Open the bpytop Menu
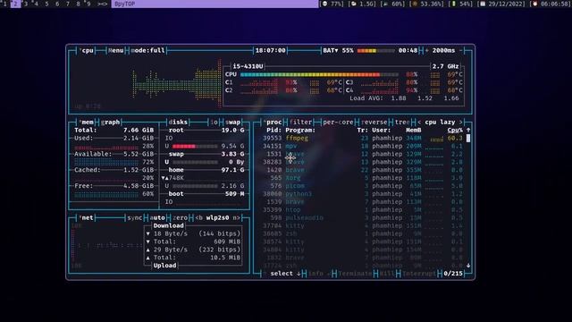Viewport: 572px width, 322px height. coord(115,50)
